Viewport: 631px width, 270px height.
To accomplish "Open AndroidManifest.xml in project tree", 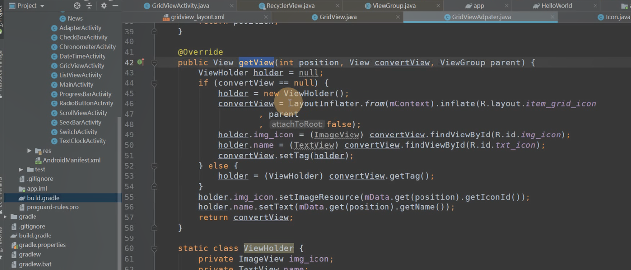I will (x=71, y=160).
